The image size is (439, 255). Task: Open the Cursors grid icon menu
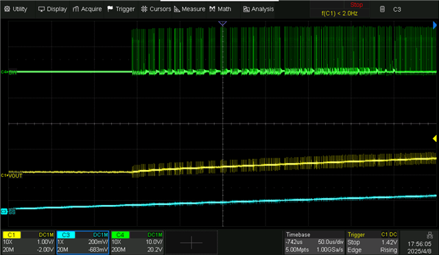[x=144, y=9]
